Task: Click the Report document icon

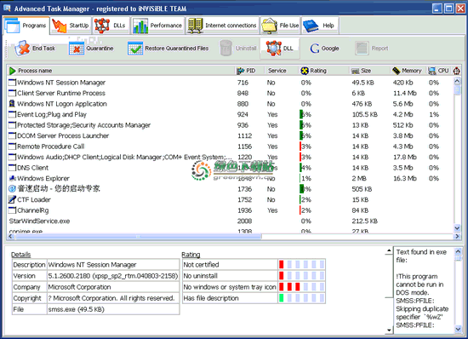Action: [362, 48]
